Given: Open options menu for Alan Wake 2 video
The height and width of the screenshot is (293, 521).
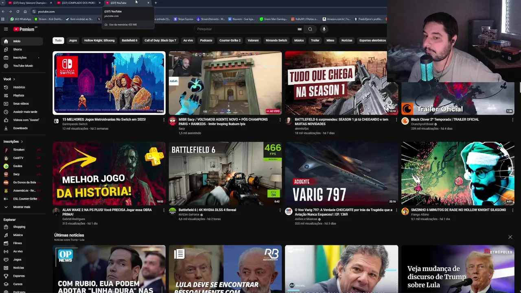Looking at the screenshot, I should tap(164, 210).
